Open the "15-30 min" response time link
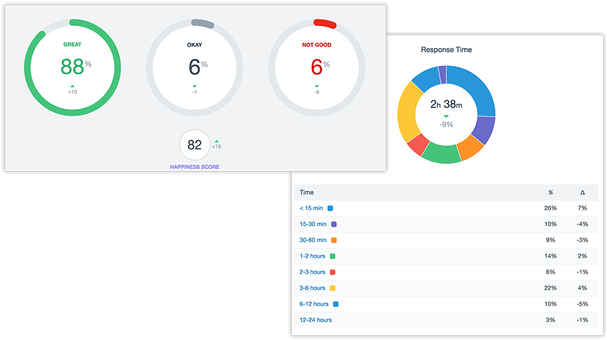This screenshot has height=340, width=607. [312, 224]
